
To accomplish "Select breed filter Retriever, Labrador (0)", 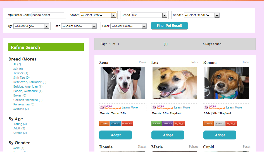I will point(30,82).
